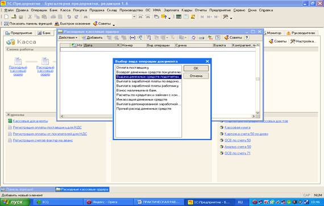Click the M+ memory button

tap(209, 17)
